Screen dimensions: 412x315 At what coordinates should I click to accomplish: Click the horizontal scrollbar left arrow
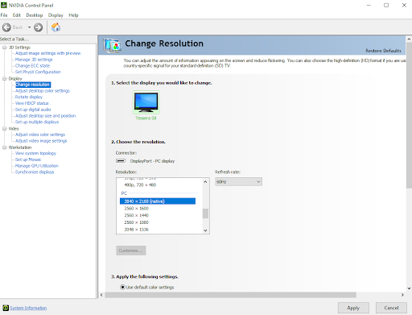101,295
